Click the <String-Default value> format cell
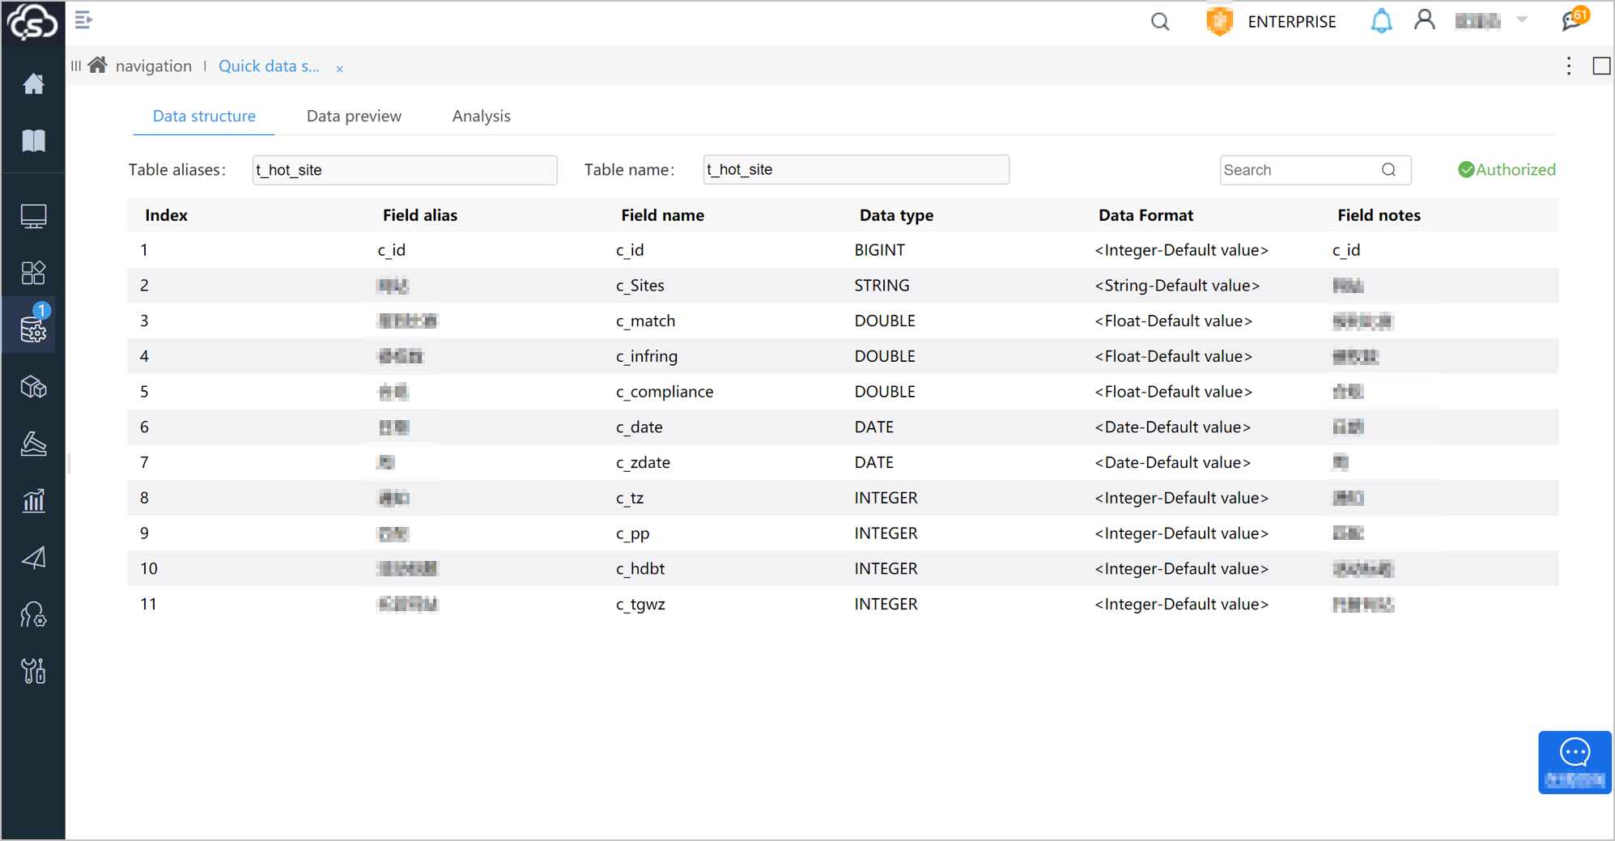Image resolution: width=1615 pixels, height=841 pixels. pyautogui.click(x=1177, y=286)
